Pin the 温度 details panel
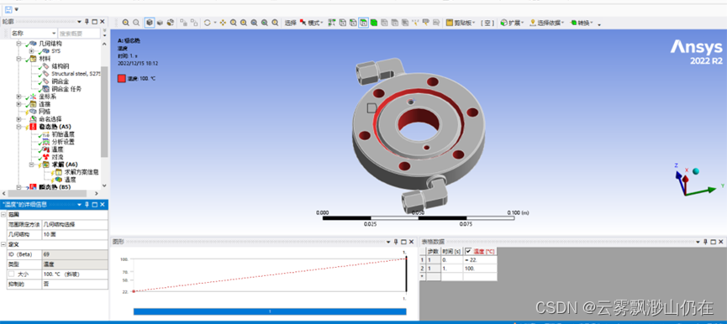Viewport: 727px width, 324px height. tap(87, 204)
